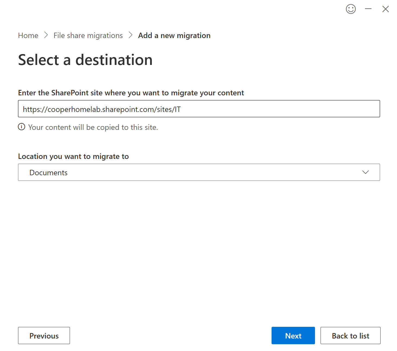Viewport: 397px width, 351px height.
Task: Click the info icon beside the site message
Action: click(x=21, y=127)
